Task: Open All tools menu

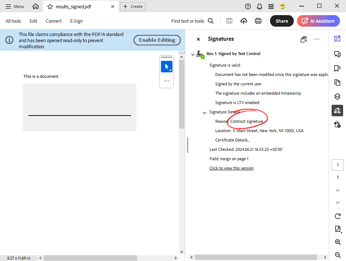Action: tap(13, 21)
